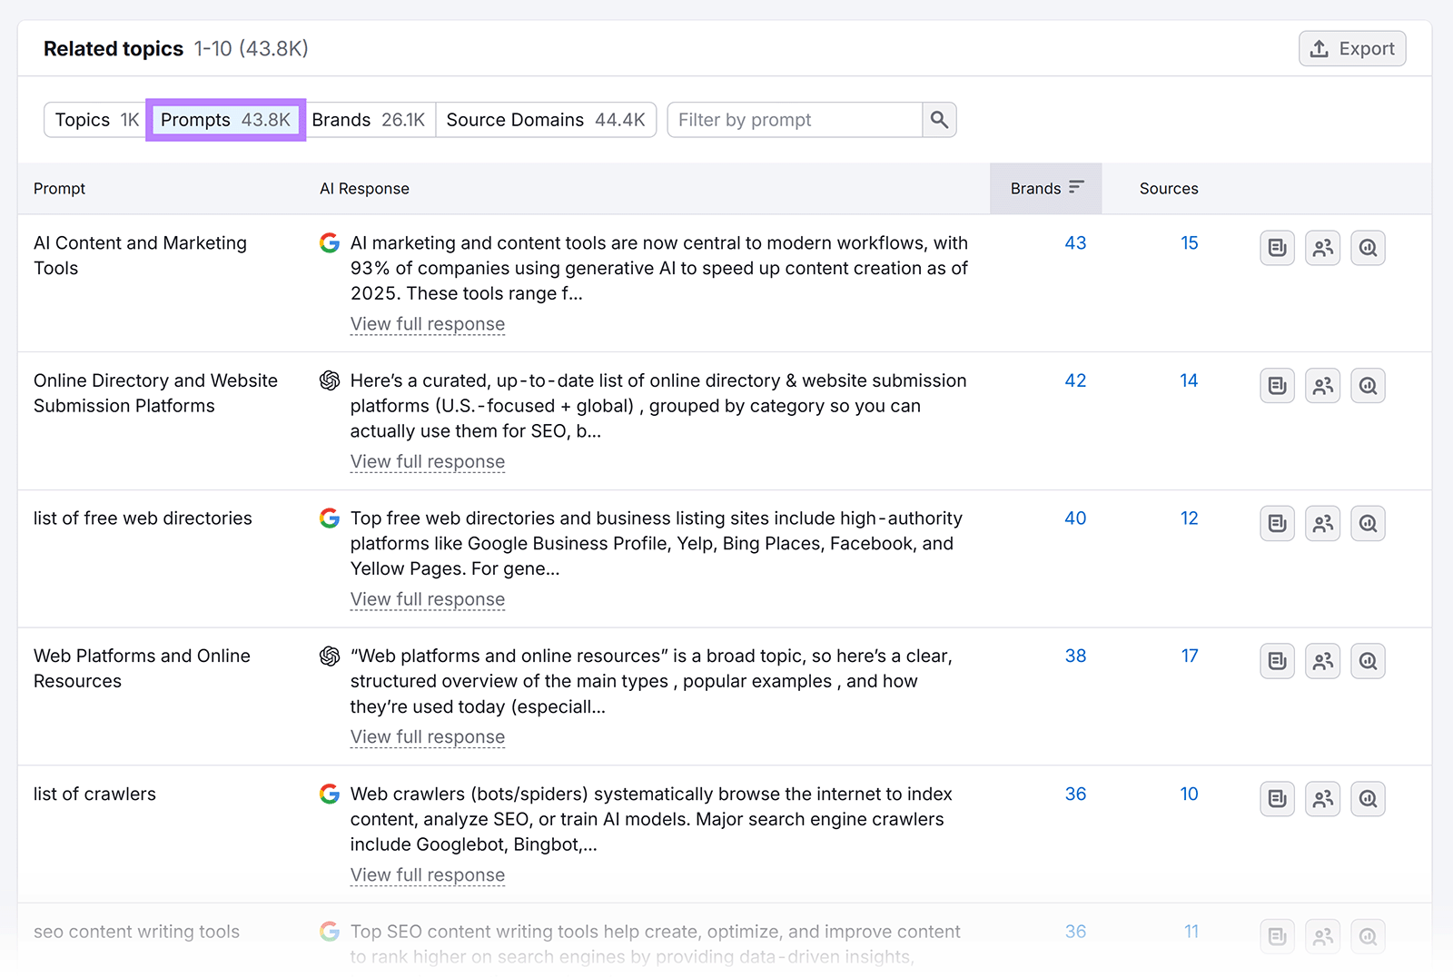Click sources count 14
1453x977 pixels.
pyautogui.click(x=1189, y=380)
